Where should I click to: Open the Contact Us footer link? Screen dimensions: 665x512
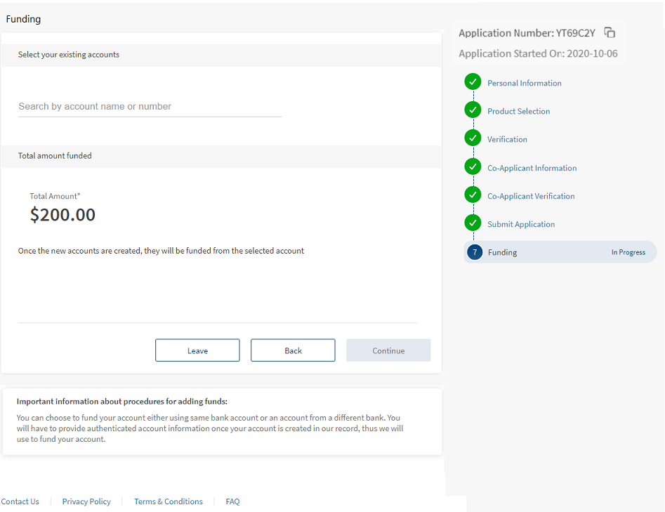point(20,501)
